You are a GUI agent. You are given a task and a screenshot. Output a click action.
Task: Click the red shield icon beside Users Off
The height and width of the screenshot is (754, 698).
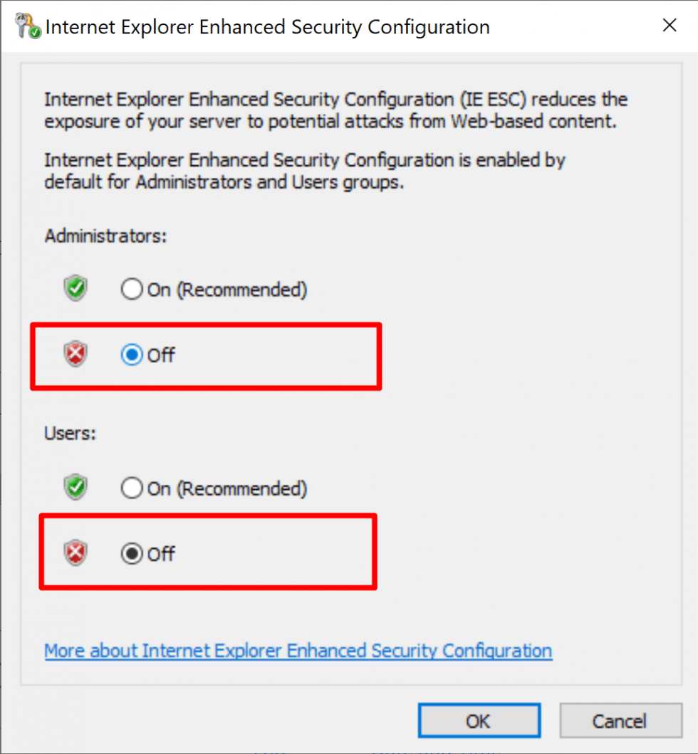tap(75, 553)
